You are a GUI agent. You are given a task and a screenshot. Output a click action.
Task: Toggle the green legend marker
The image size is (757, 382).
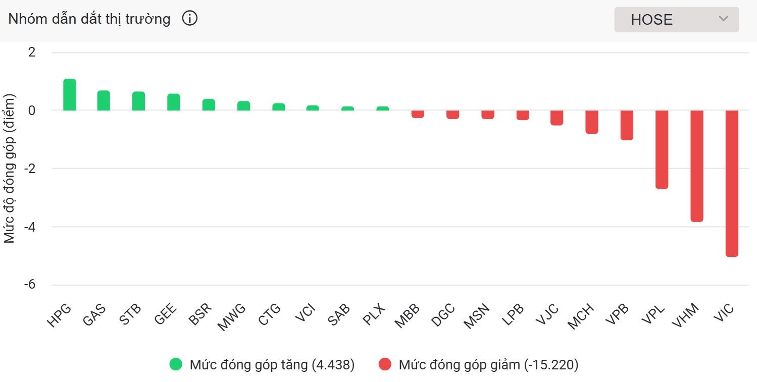pyautogui.click(x=176, y=364)
